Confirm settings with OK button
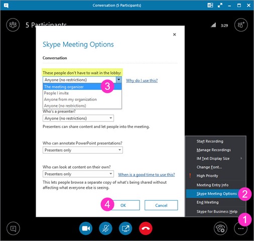The height and width of the screenshot is (241, 254). [x=123, y=205]
